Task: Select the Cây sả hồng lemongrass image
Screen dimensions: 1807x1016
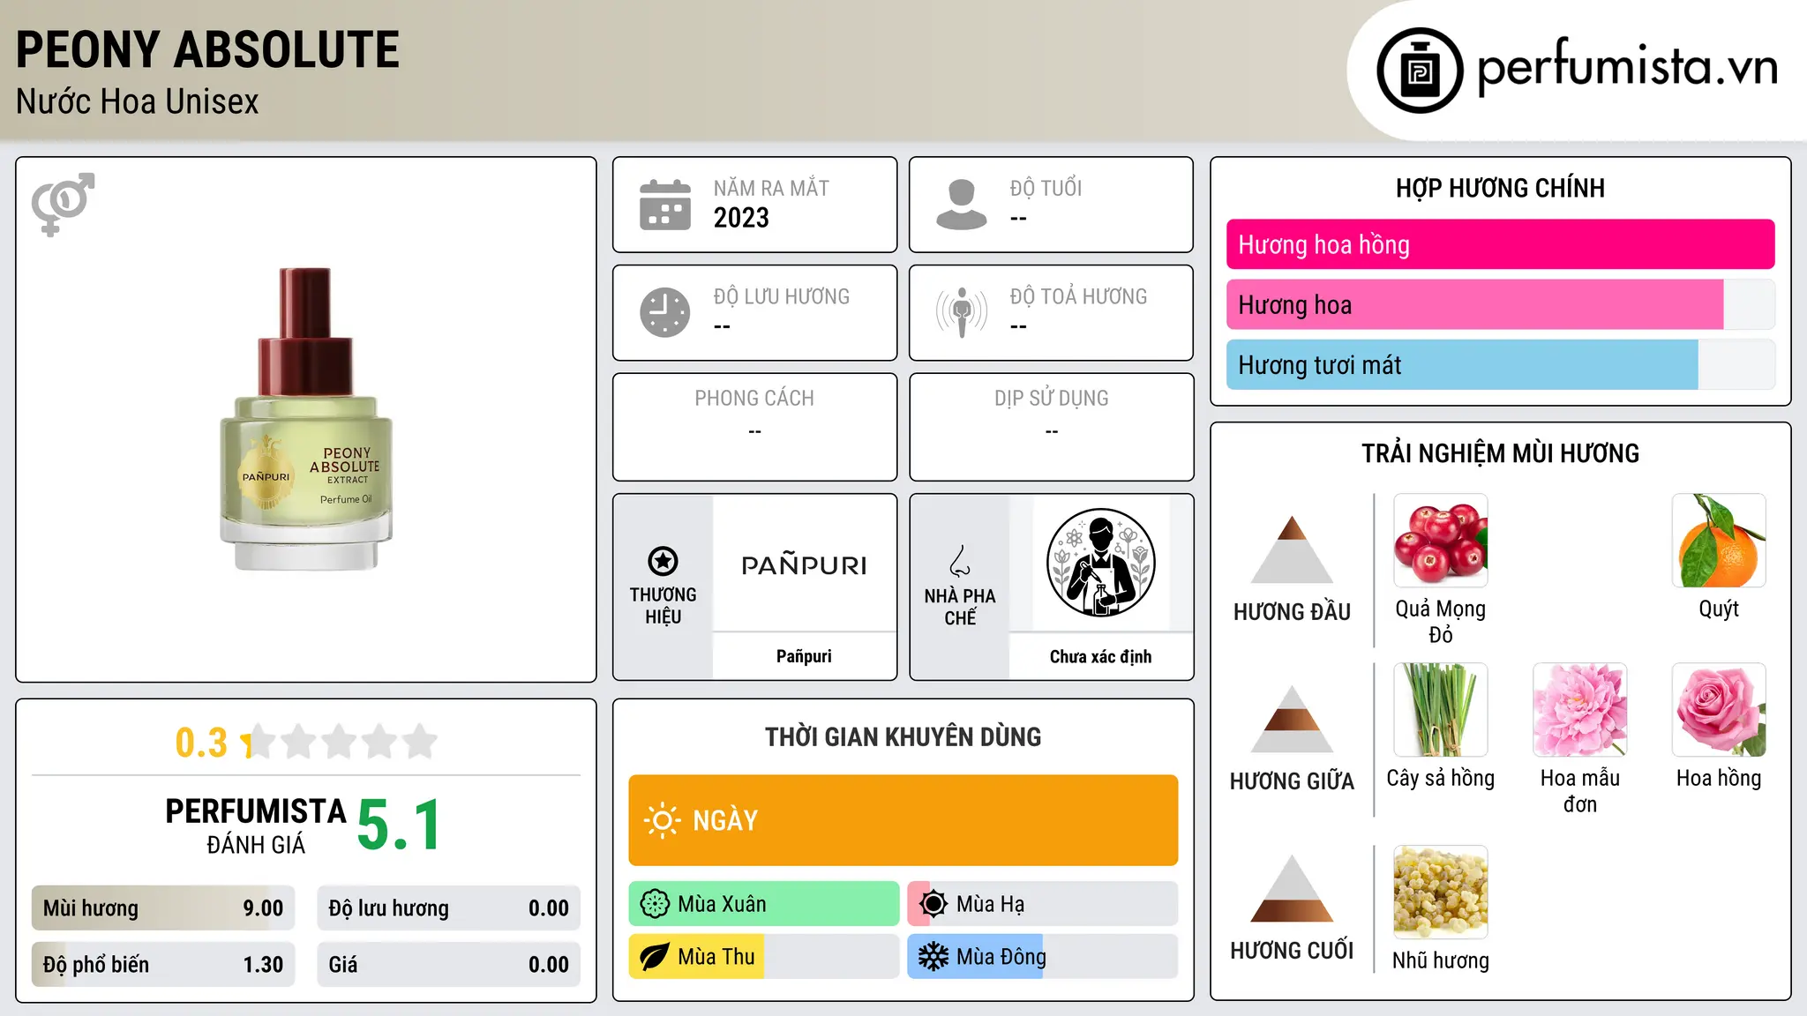Action: click(x=1441, y=710)
